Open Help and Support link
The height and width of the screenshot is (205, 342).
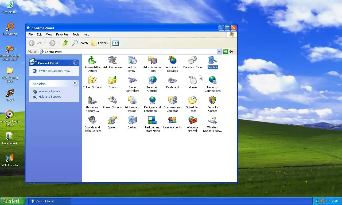pos(50,97)
